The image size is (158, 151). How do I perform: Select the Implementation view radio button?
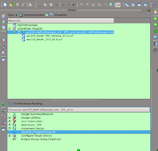coord(16,15)
